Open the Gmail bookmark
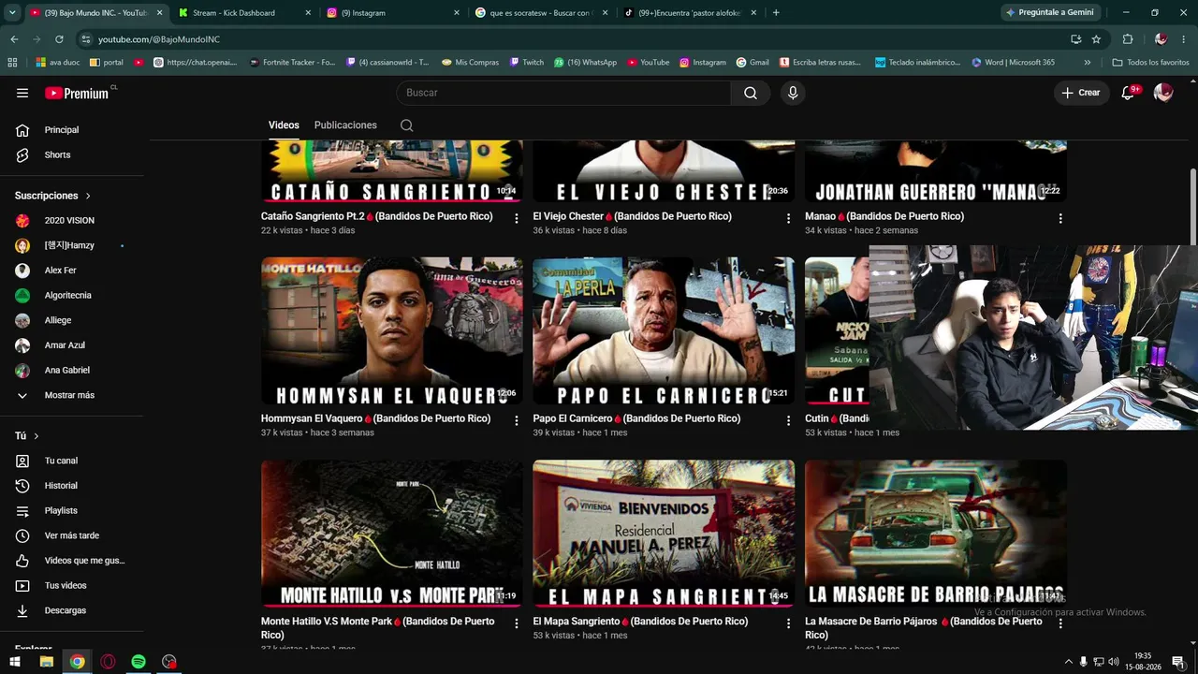Image resolution: width=1198 pixels, height=674 pixels. click(x=752, y=63)
